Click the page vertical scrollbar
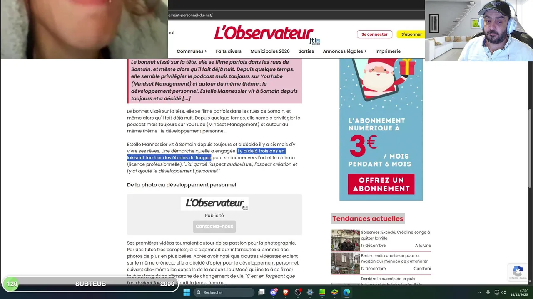The height and width of the screenshot is (299, 533). coord(530,147)
